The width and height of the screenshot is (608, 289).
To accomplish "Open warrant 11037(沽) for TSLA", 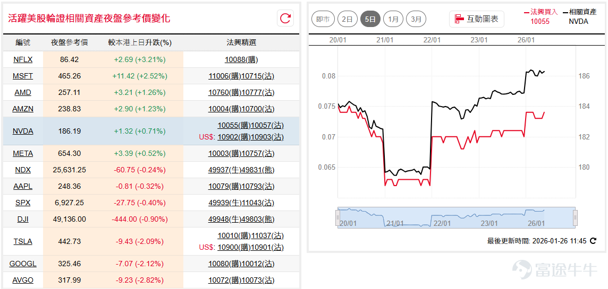I will 267,235.
